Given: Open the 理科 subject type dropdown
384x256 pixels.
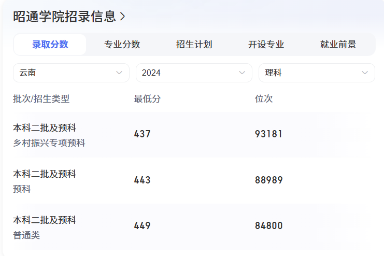Looking at the screenshot, I should (317, 73).
